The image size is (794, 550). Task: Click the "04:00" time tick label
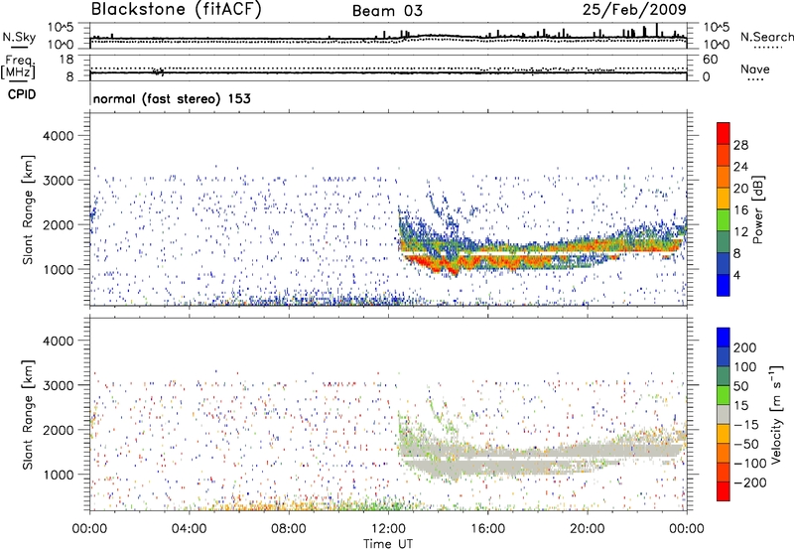pyautogui.click(x=189, y=528)
